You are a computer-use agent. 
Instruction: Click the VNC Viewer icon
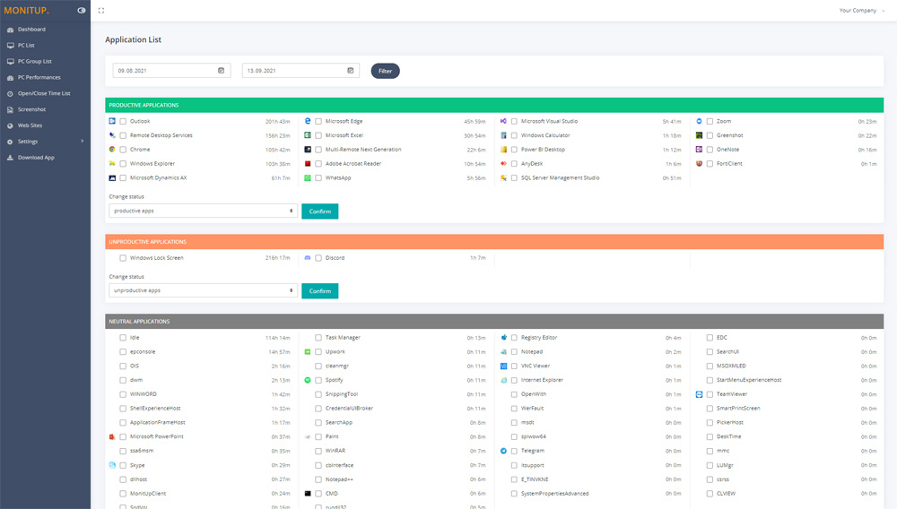click(x=503, y=366)
